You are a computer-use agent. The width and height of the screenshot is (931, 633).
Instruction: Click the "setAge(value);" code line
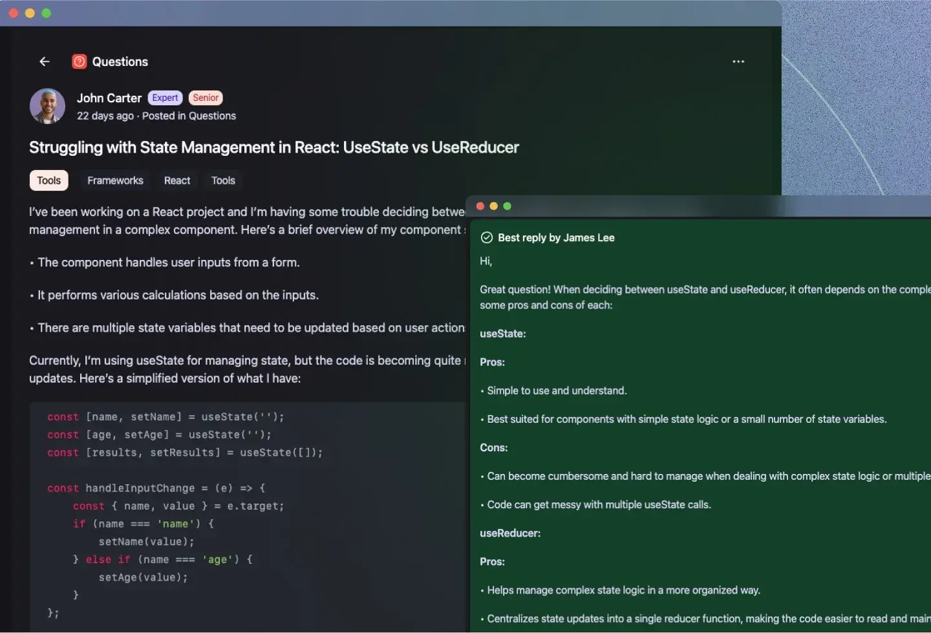pyautogui.click(x=143, y=577)
